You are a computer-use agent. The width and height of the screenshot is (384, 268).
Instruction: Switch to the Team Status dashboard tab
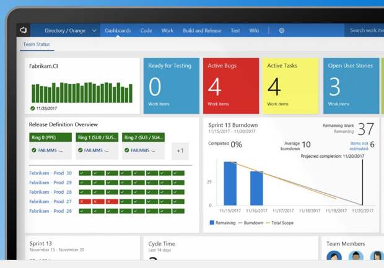click(x=37, y=45)
